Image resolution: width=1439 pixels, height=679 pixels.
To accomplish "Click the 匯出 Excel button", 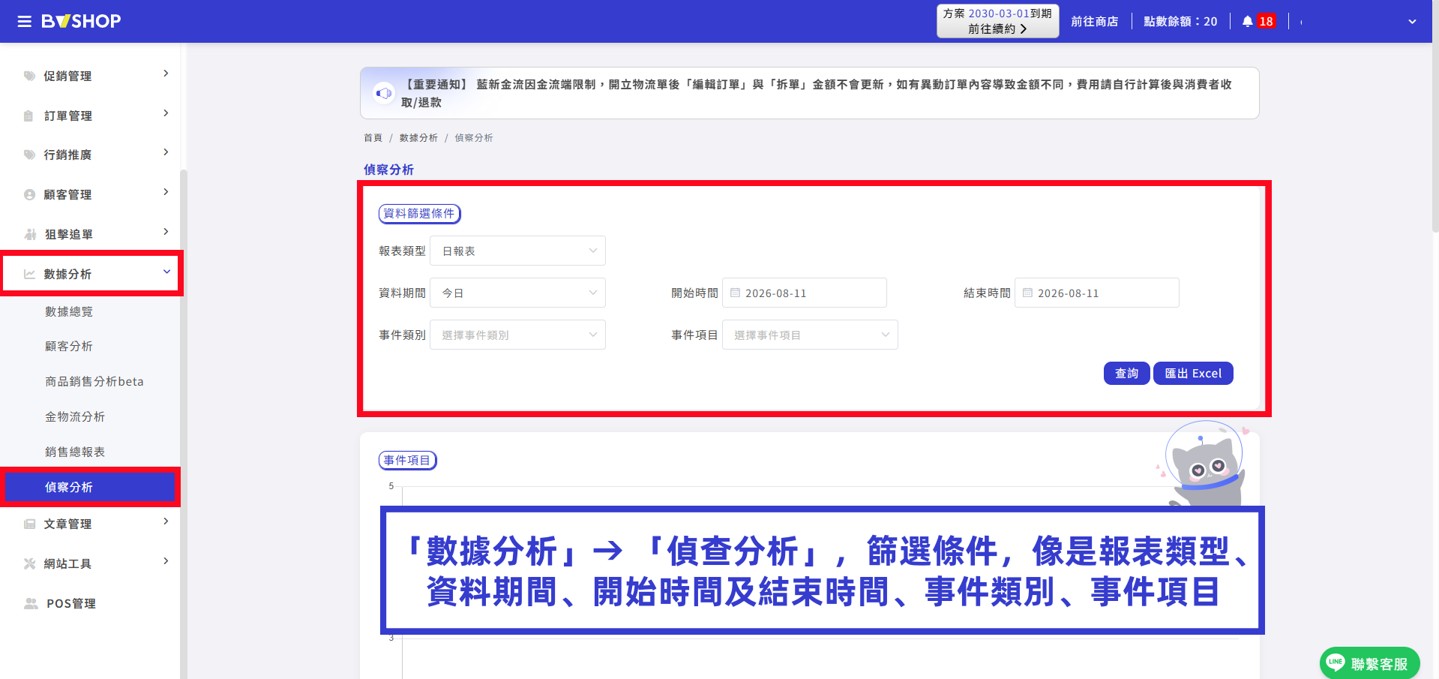I will 1192,373.
